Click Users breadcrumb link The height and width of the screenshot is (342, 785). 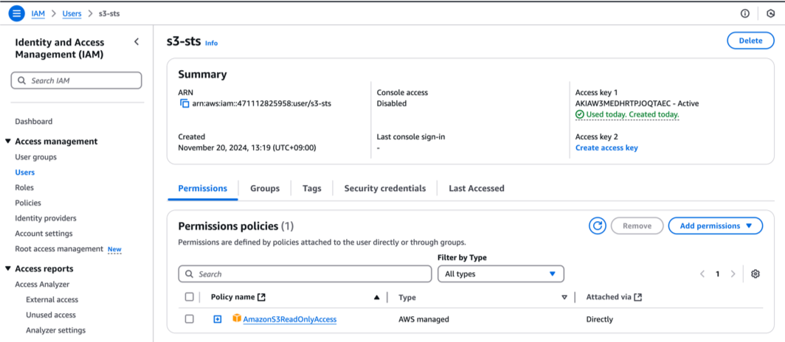click(72, 13)
